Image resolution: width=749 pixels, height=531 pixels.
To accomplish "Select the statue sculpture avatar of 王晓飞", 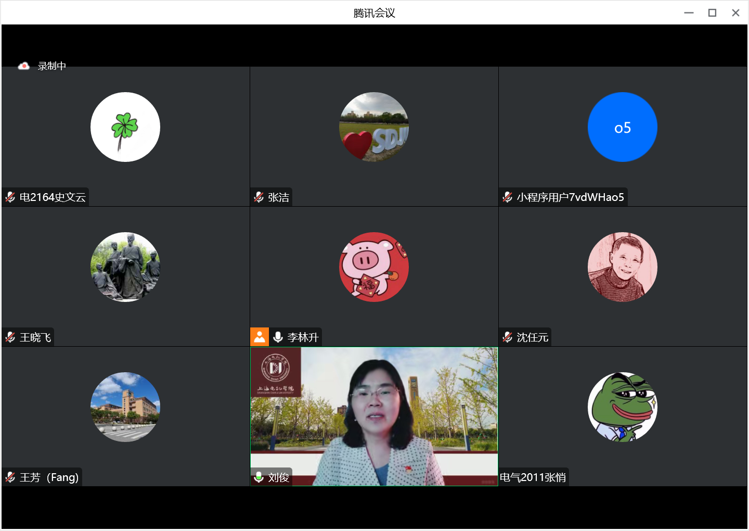I will [125, 267].
